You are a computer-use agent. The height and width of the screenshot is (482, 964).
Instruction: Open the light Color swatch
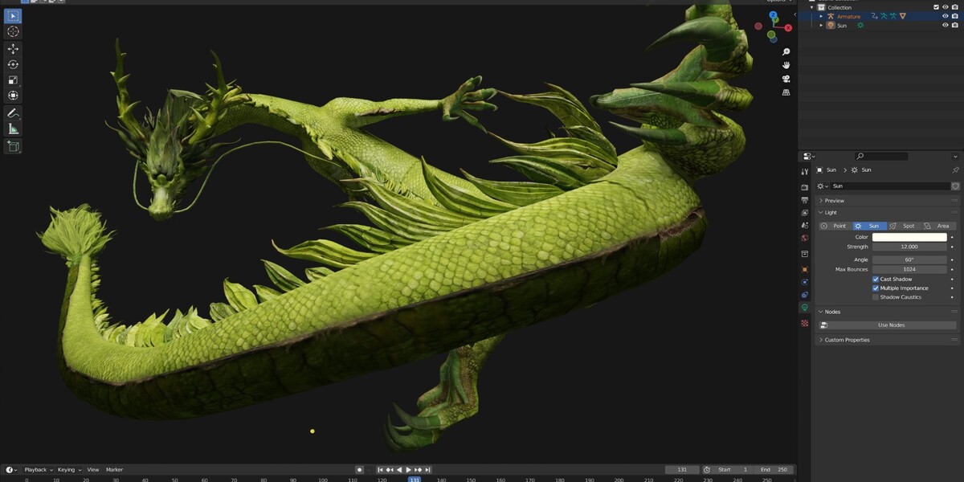[x=909, y=237]
